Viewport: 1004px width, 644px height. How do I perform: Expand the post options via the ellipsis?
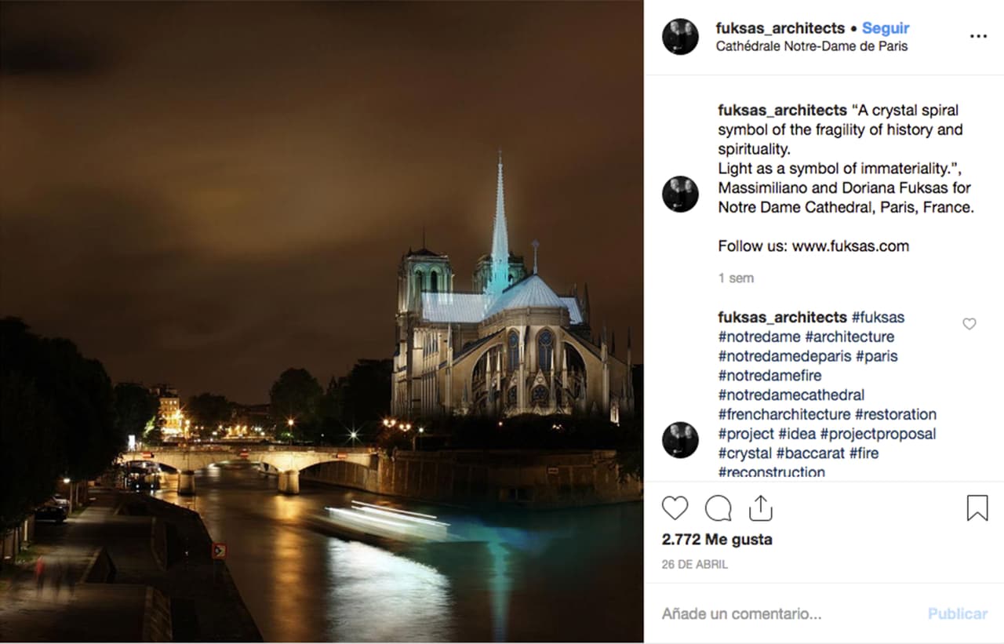tap(978, 36)
